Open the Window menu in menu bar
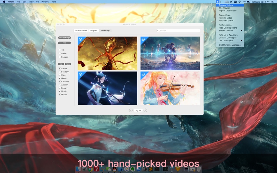Viewport: 277px width, 173px height. point(45,1)
